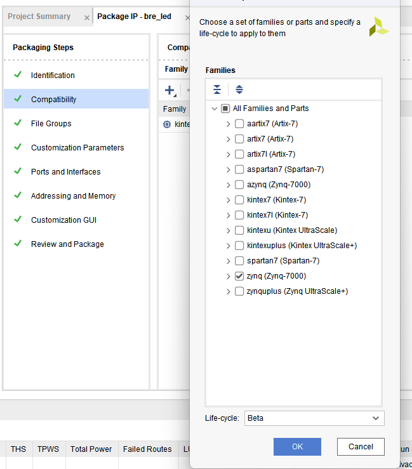Cancel the family selection dialog
The height and width of the screenshot is (469, 412).
click(361, 447)
